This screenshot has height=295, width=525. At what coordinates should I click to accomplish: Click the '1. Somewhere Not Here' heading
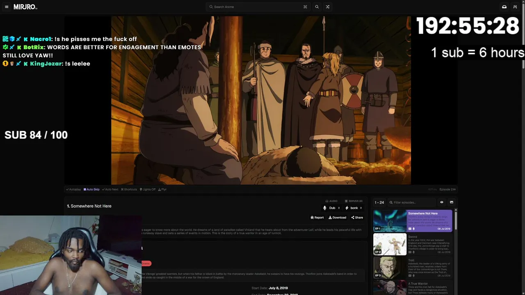pyautogui.click(x=89, y=206)
